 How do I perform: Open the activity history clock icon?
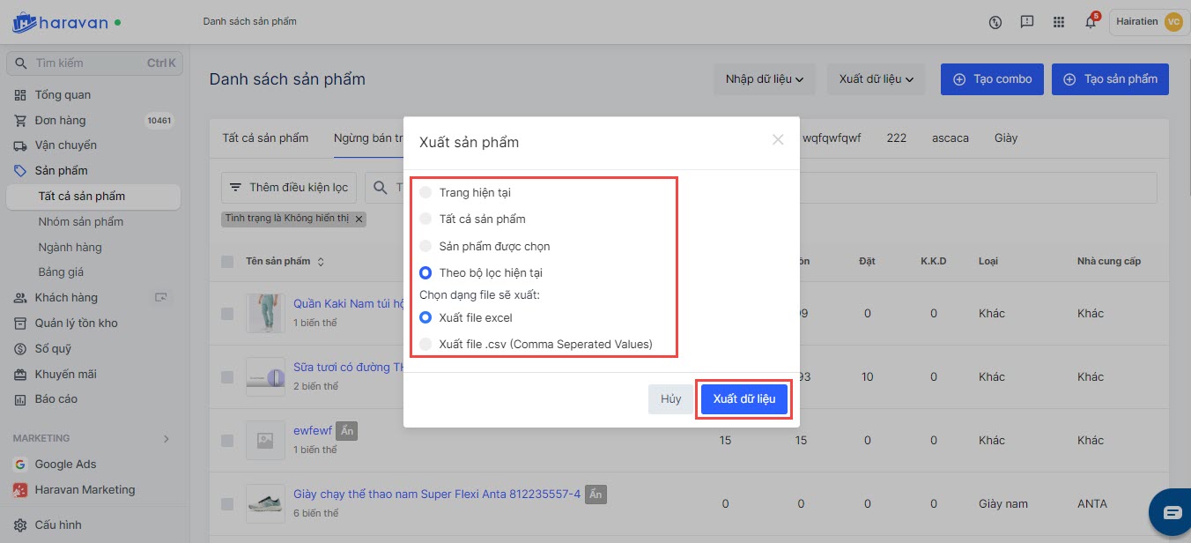click(995, 22)
